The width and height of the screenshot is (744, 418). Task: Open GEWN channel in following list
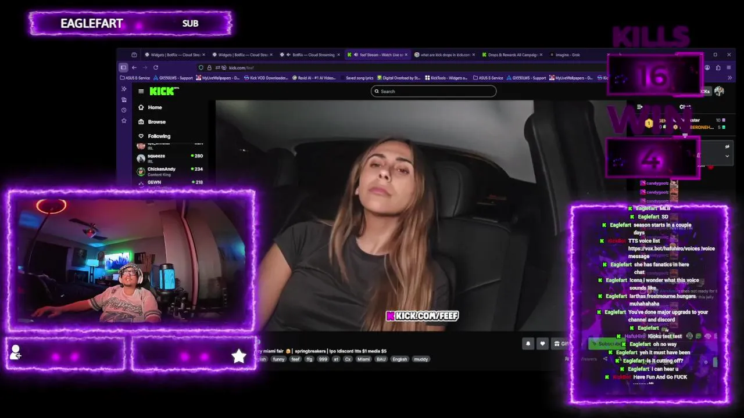click(170, 183)
